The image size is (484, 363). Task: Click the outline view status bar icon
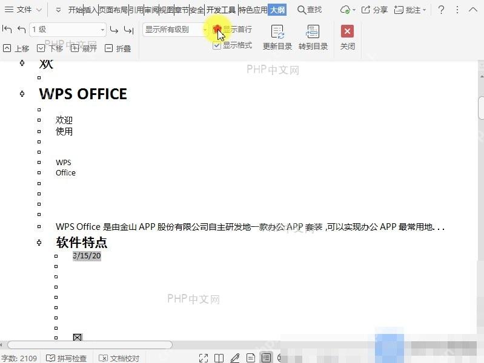(x=266, y=358)
